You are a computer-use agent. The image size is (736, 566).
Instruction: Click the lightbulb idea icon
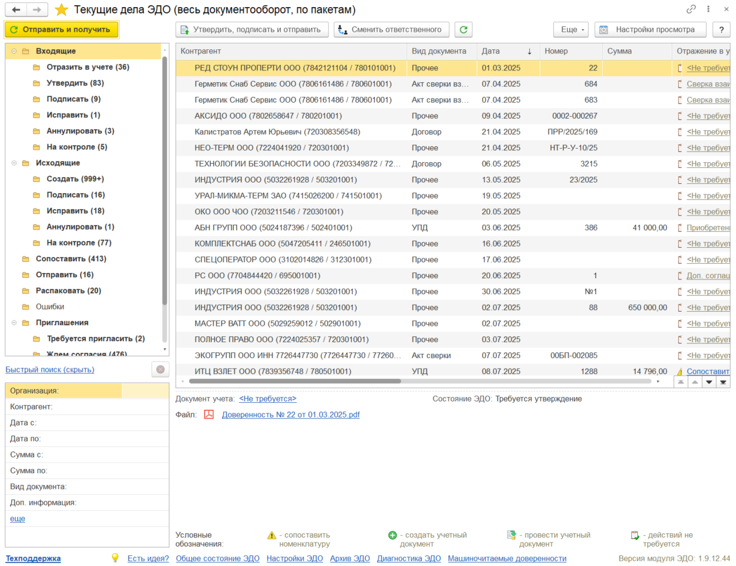point(115,558)
